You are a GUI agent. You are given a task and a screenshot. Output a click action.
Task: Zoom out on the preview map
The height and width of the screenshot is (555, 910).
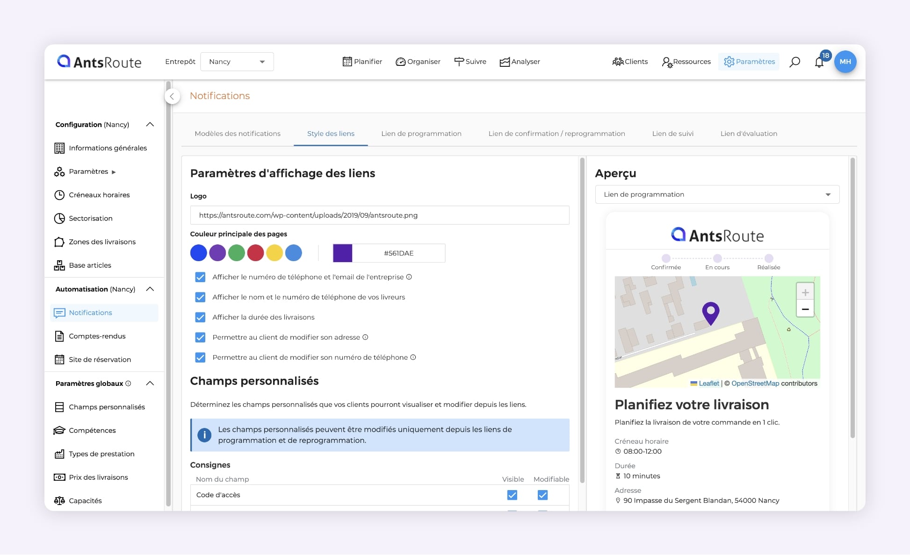[x=805, y=309]
